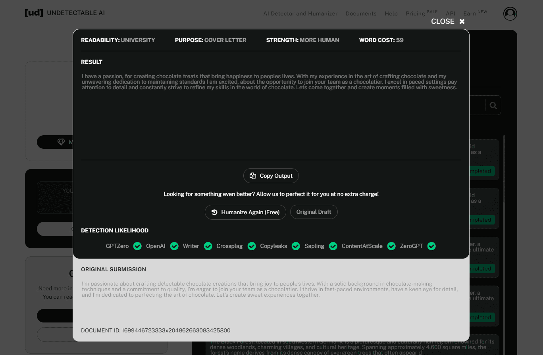Click the Copyleaks green check icon
The height and width of the screenshot is (355, 543).
click(x=296, y=246)
